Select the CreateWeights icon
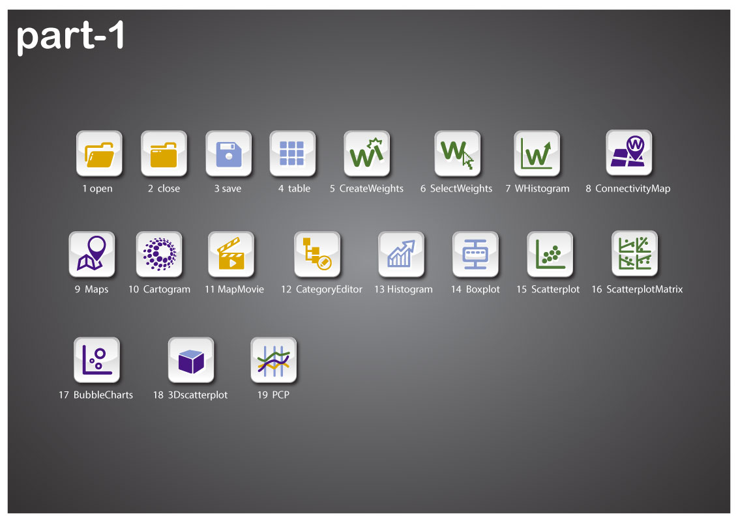This screenshot has height=521, width=738. (x=366, y=154)
